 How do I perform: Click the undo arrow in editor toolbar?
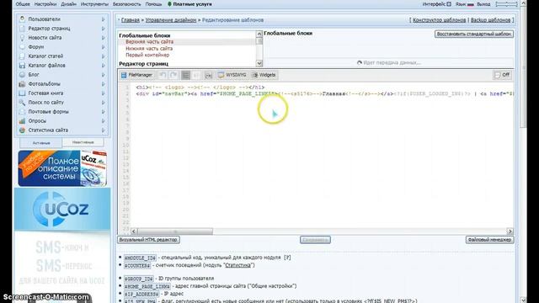163,75
